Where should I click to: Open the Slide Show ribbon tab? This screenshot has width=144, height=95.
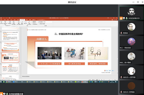[22, 20]
